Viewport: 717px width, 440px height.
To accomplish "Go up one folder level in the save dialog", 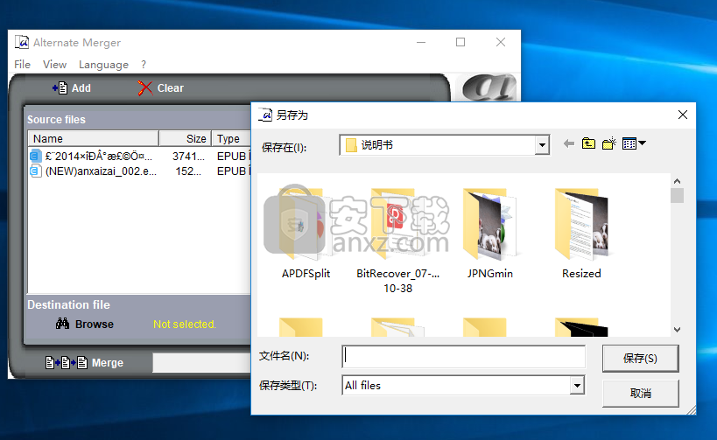I will (588, 144).
